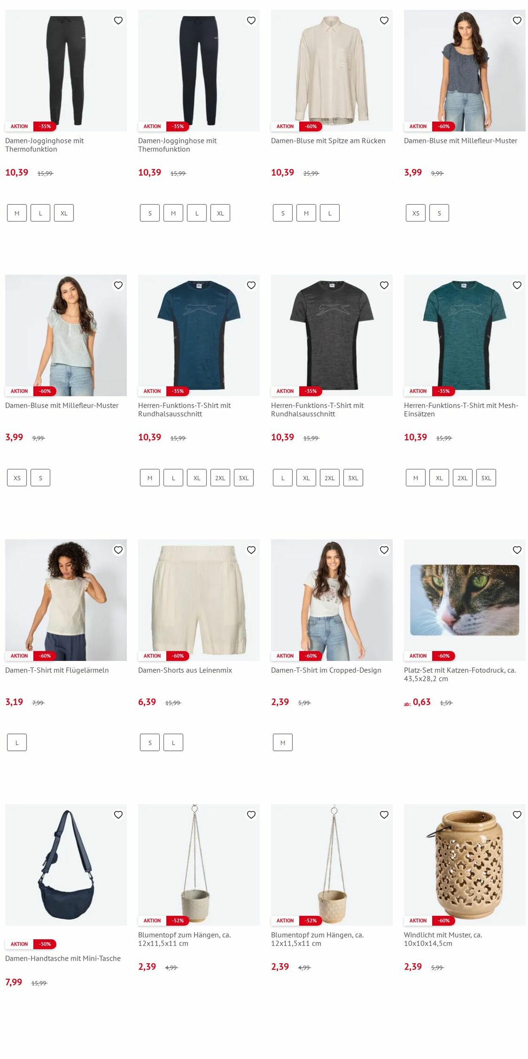
Task: Open Platz-Set mit Katzen-Fotodruck product title
Action: 460,674
